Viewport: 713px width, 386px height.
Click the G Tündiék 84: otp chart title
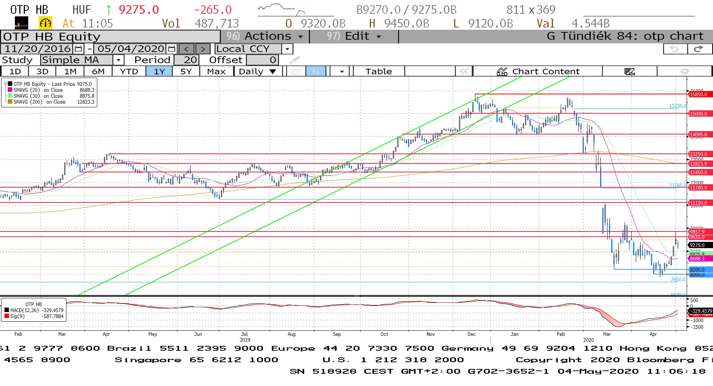click(x=625, y=36)
